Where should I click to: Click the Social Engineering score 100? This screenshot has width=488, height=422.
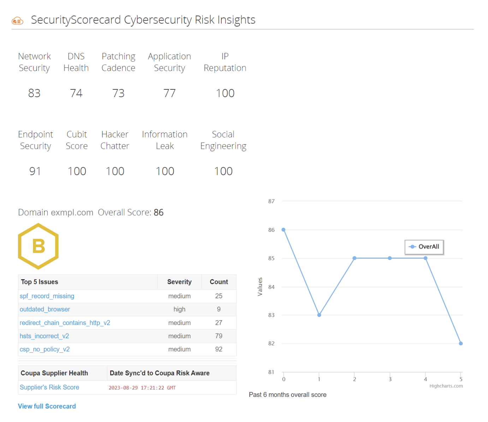coord(224,171)
